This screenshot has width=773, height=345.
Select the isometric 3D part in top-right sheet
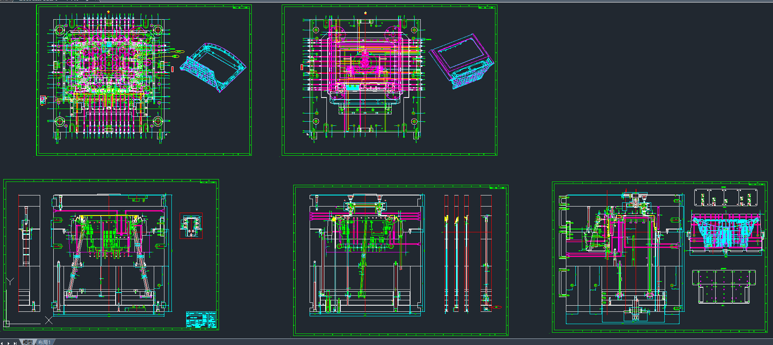(462, 61)
